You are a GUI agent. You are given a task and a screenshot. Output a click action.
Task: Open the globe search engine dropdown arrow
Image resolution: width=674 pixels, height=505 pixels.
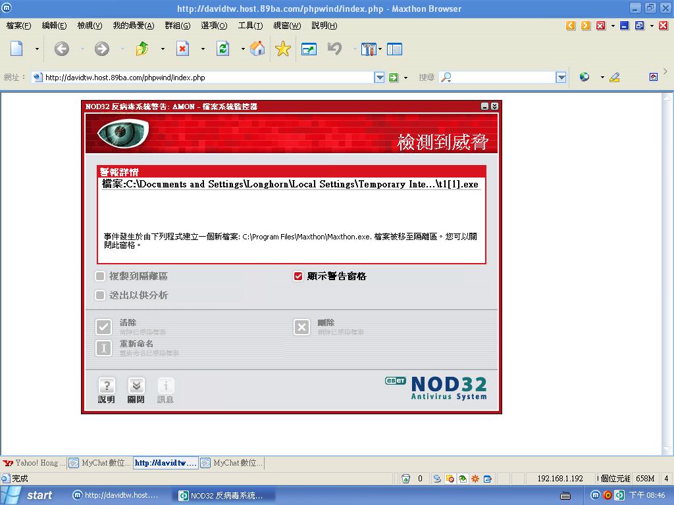pos(602,78)
